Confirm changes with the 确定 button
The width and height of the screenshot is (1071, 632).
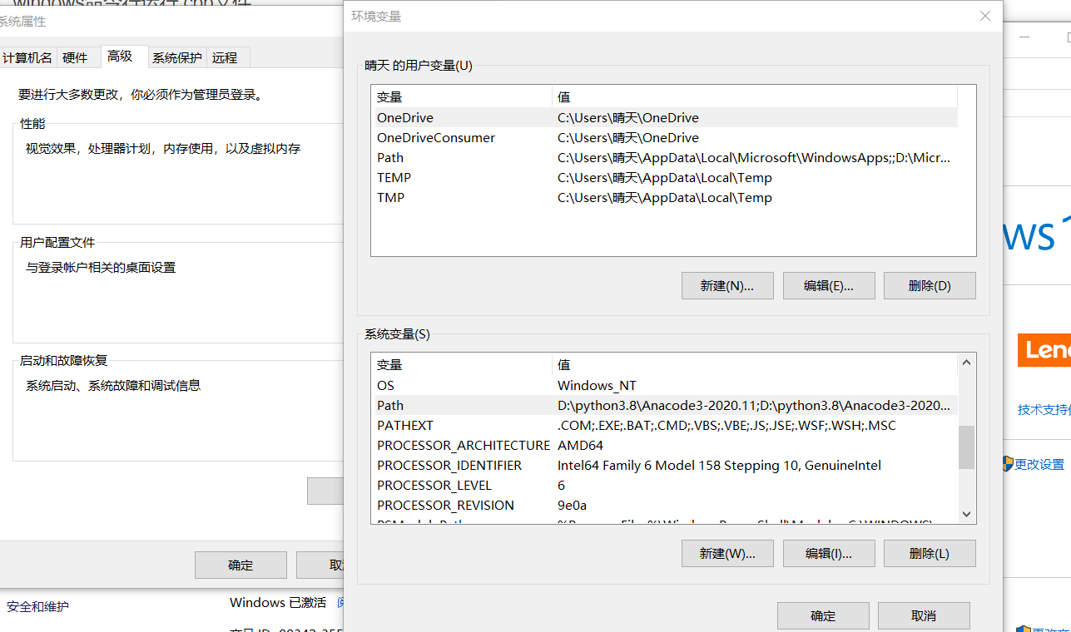click(822, 615)
